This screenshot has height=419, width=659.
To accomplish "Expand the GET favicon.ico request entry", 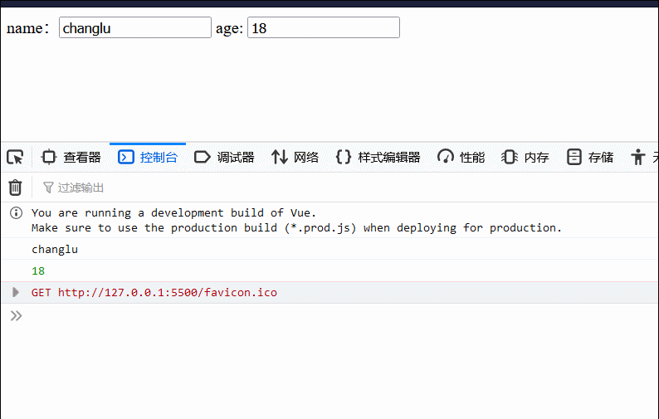I will (x=16, y=292).
